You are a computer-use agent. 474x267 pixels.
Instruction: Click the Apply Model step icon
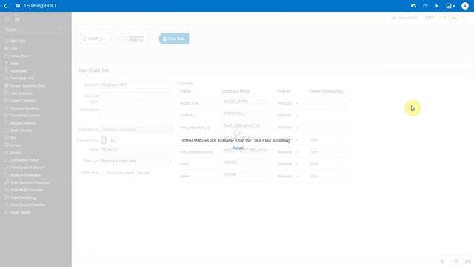tap(7, 212)
